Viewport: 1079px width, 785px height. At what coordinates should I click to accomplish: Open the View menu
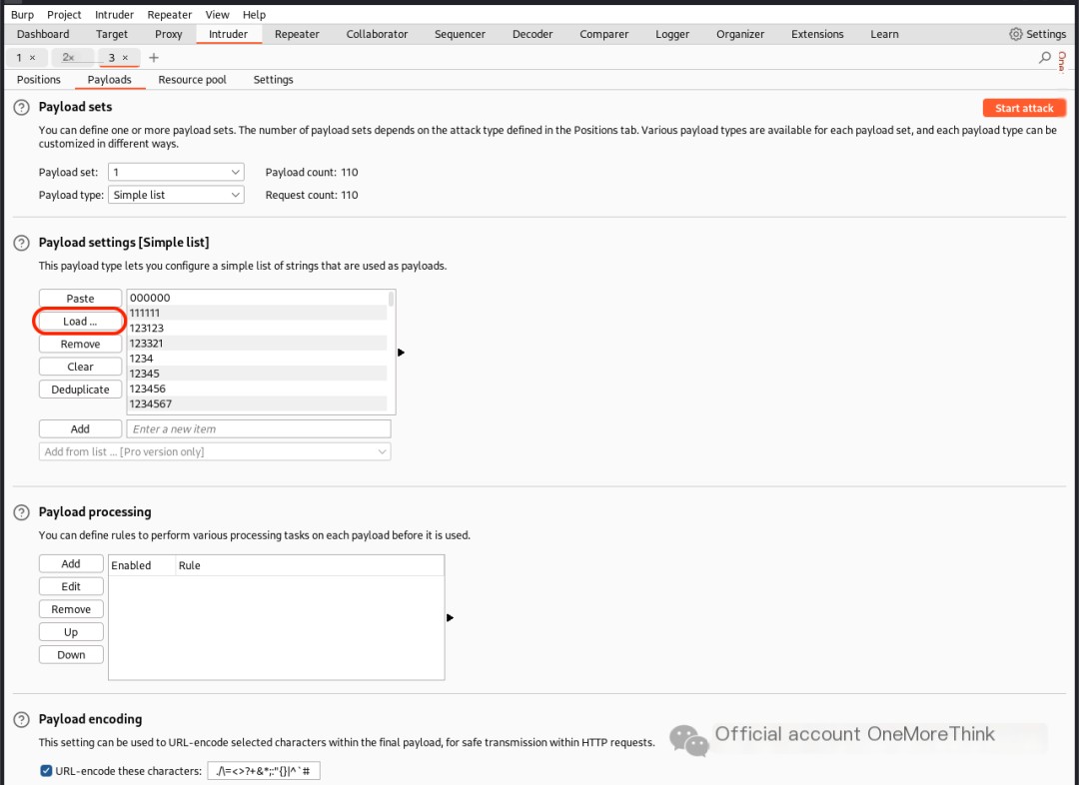(218, 14)
